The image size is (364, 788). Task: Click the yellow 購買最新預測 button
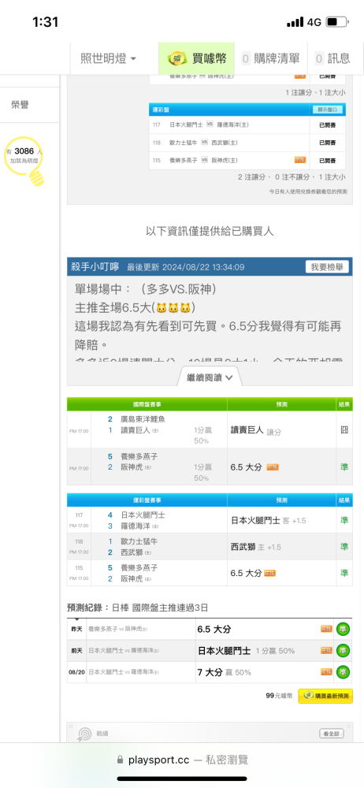click(325, 696)
